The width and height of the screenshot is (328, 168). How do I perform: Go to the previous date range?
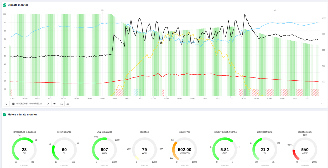pos(6,104)
